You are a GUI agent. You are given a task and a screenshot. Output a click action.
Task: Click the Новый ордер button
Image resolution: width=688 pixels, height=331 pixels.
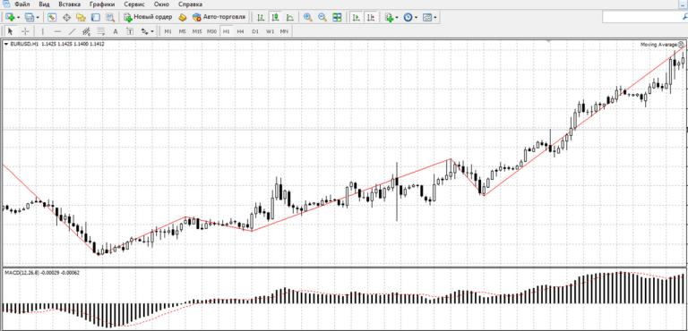pos(148,18)
